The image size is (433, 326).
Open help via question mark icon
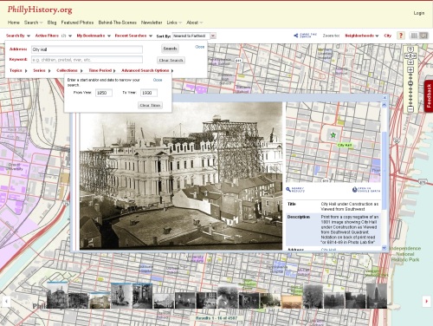click(400, 36)
